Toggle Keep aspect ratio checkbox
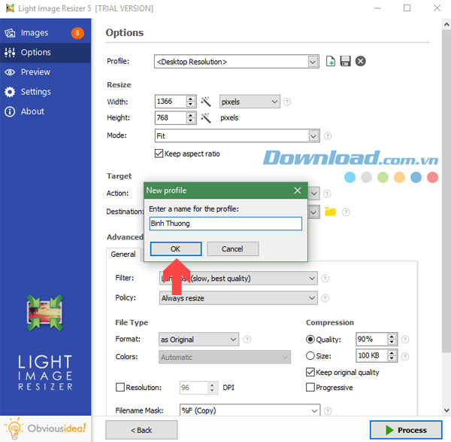 coord(159,154)
